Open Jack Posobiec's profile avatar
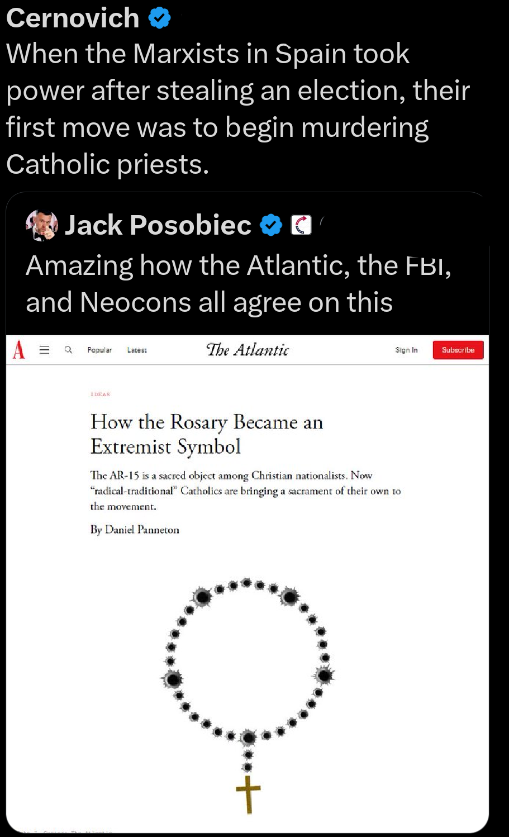Screen dimensions: 509x837 coord(42,225)
